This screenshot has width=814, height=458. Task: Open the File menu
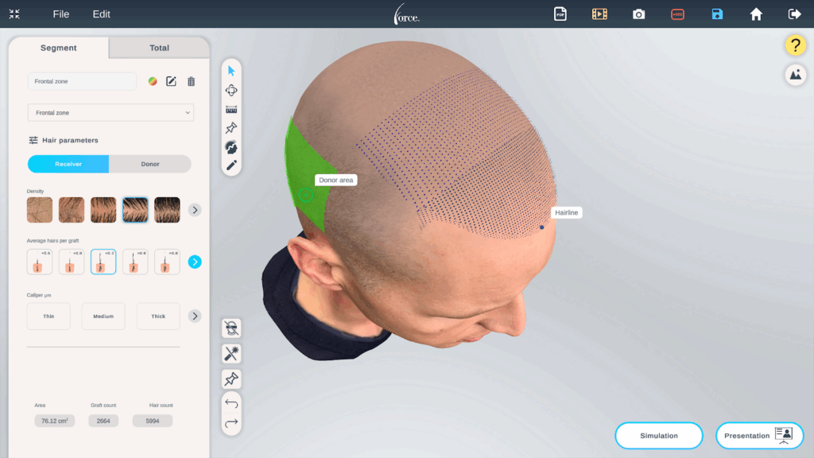(60, 14)
